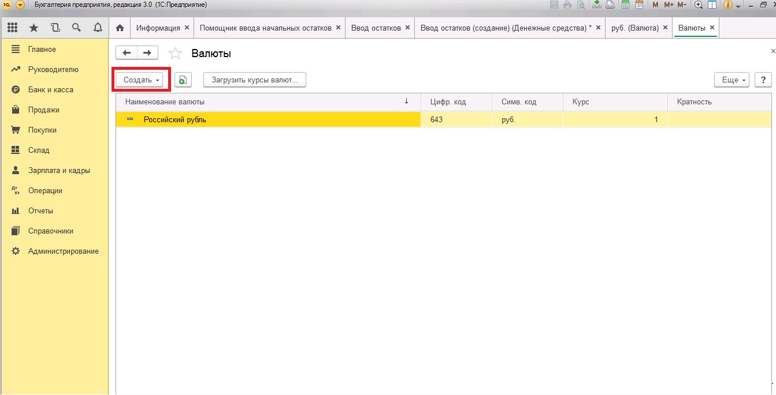Screen dimensions: 776x395
Task: Open Банк и касса section
Action: coord(50,89)
